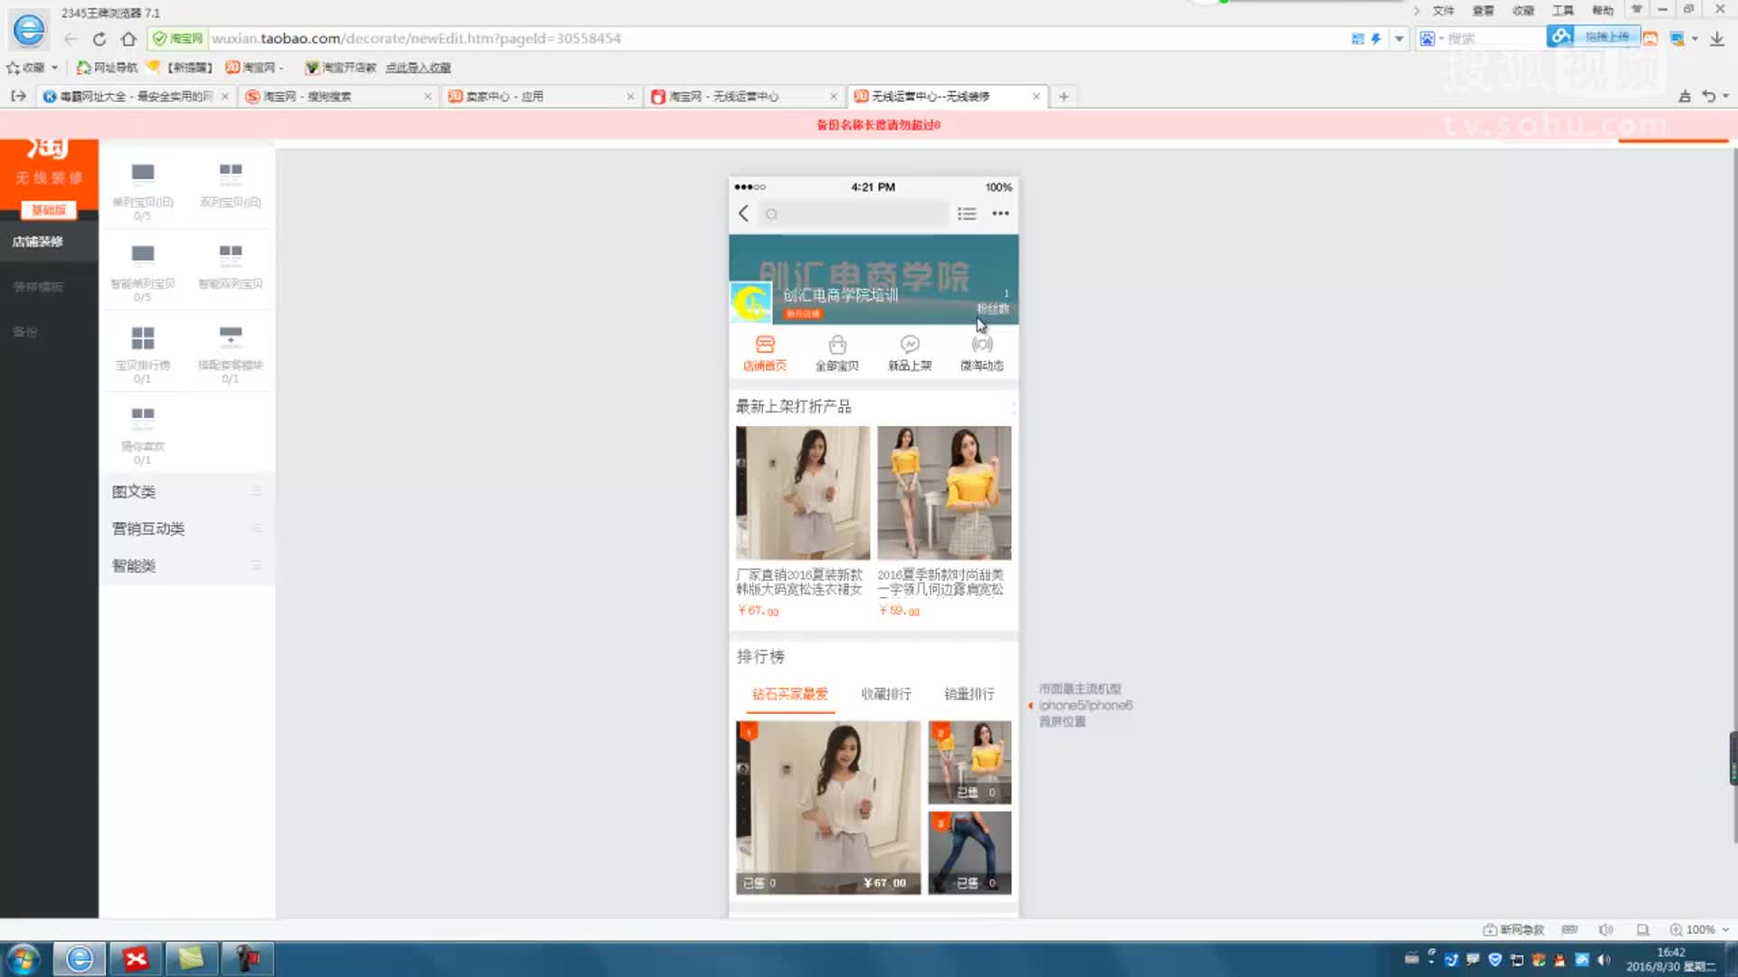Open 店铺装修 in the left sidebar

click(38, 242)
